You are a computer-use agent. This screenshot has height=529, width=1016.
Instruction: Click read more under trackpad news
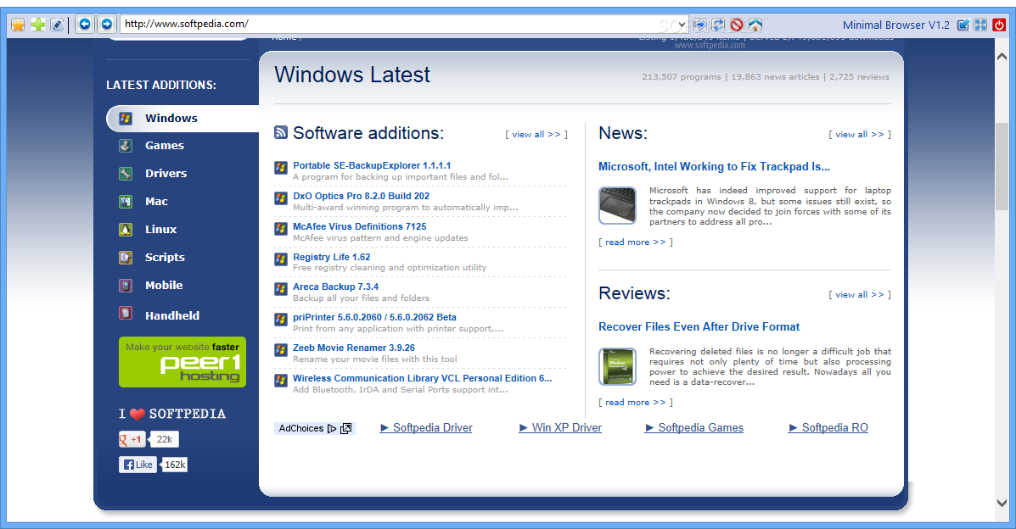tap(636, 242)
